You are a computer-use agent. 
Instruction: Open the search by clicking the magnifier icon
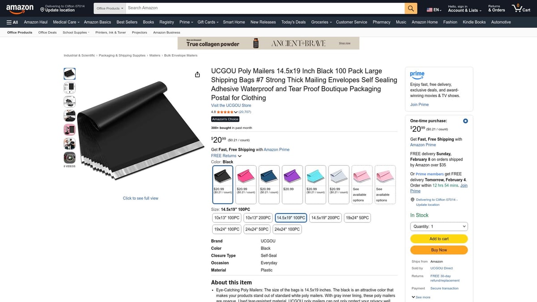(x=410, y=8)
